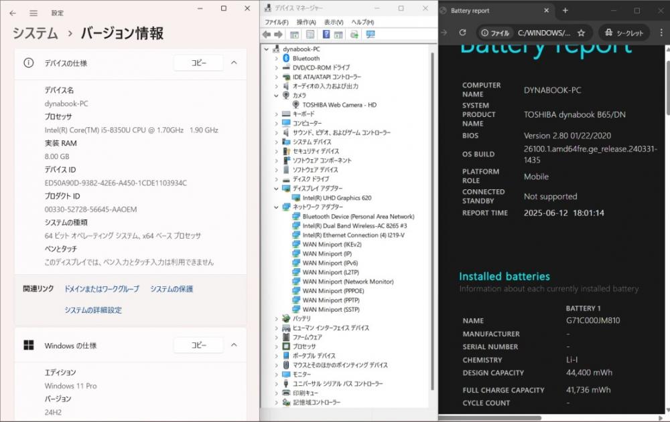Click TOSHIBA dynabook B65/DN product name

574,114
